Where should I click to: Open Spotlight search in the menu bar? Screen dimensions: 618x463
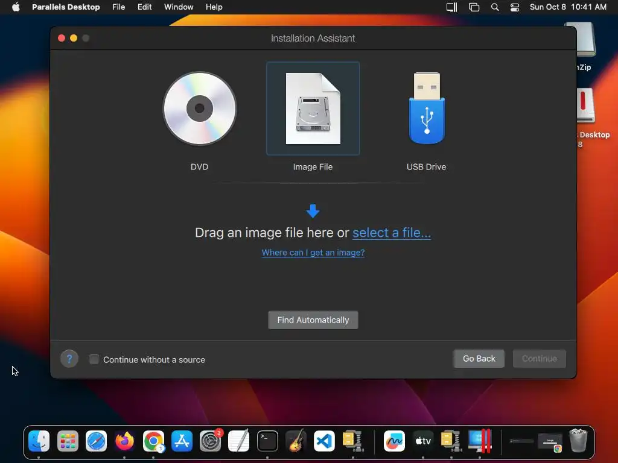tap(495, 7)
